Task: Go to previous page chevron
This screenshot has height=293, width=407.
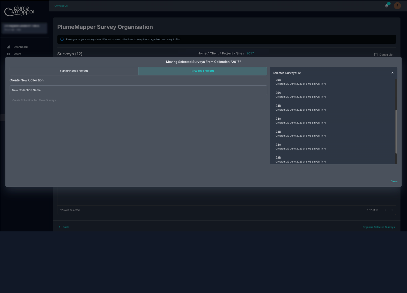Action: pos(385,210)
